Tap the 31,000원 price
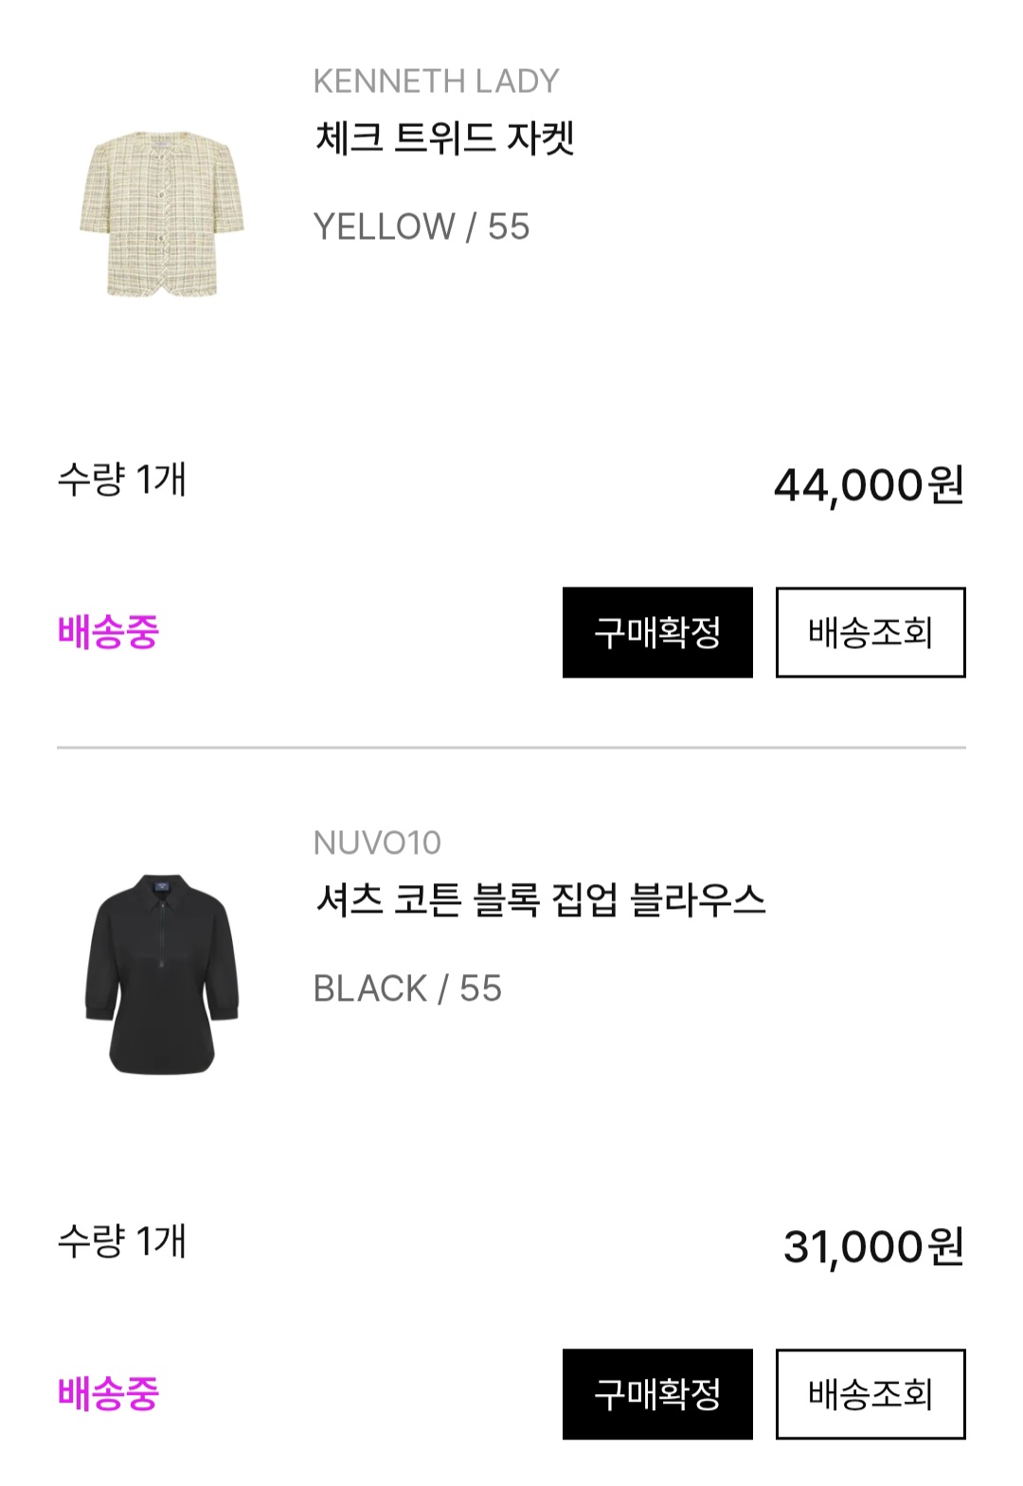Image resolution: width=1023 pixels, height=1486 pixels. click(x=873, y=1247)
